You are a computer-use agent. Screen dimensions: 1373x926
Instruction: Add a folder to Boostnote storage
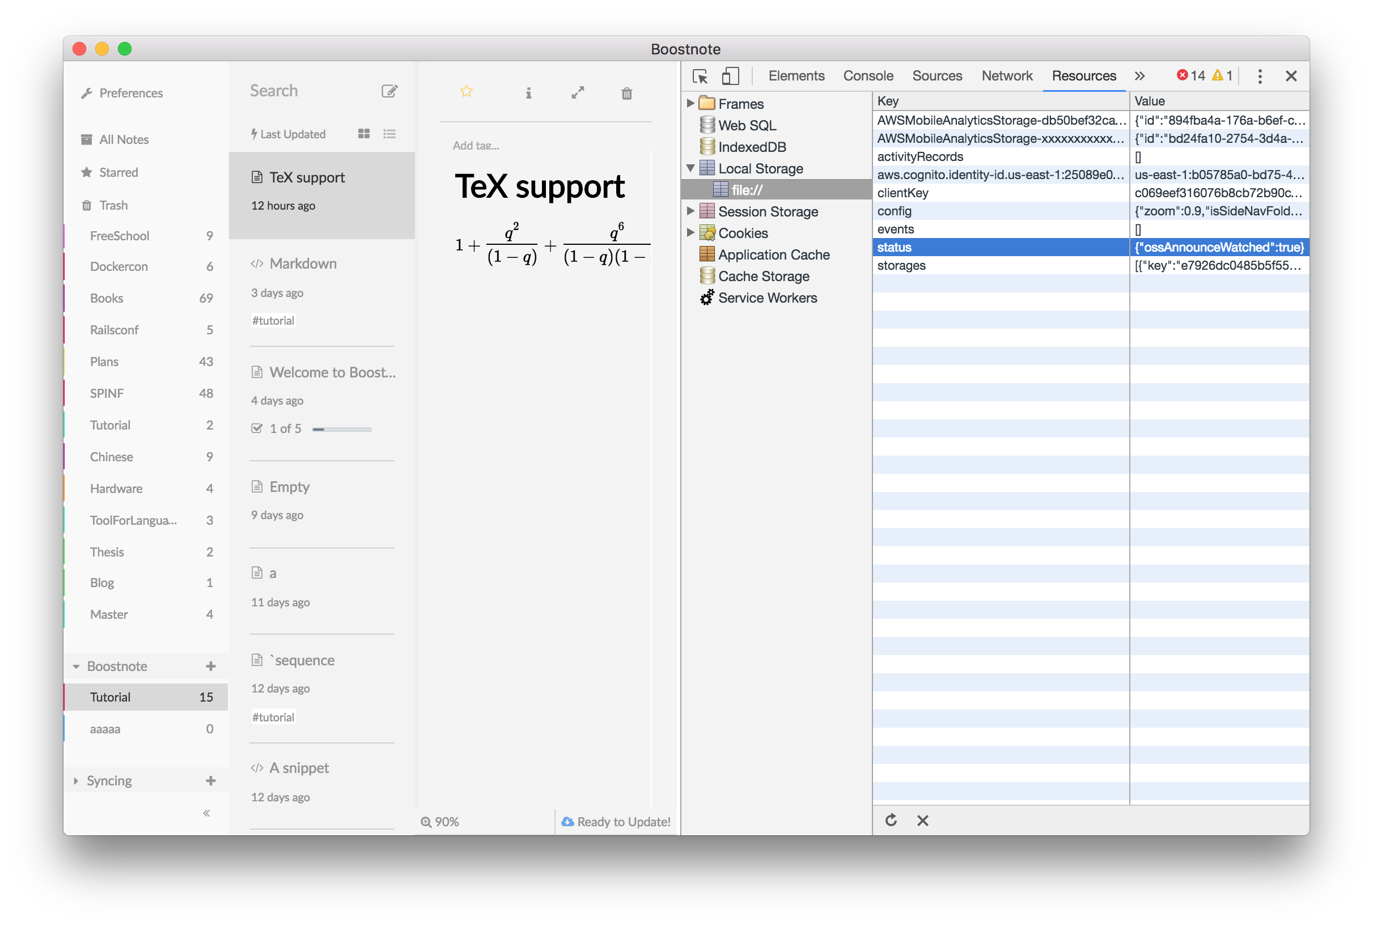pos(210,666)
